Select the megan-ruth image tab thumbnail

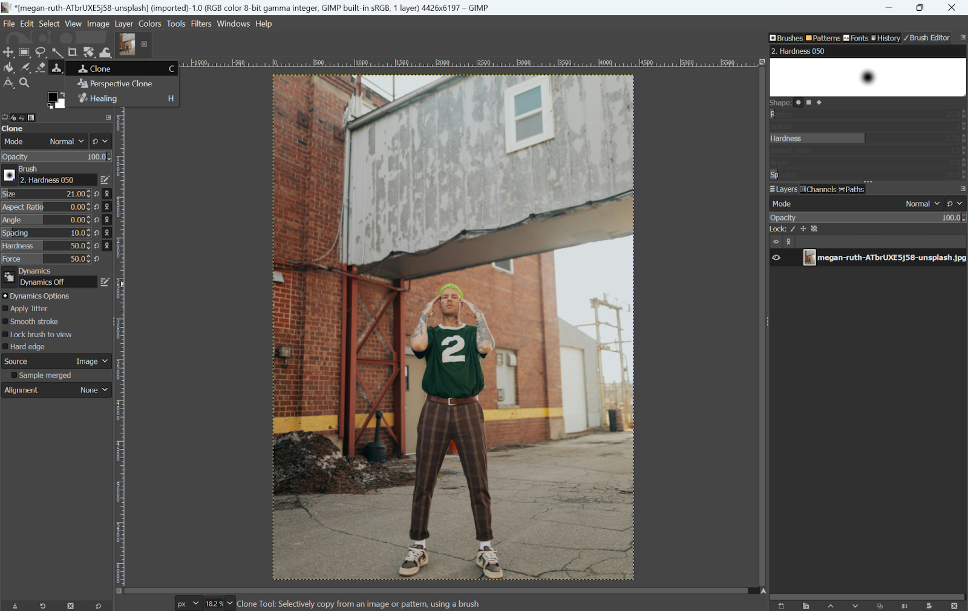[127, 45]
